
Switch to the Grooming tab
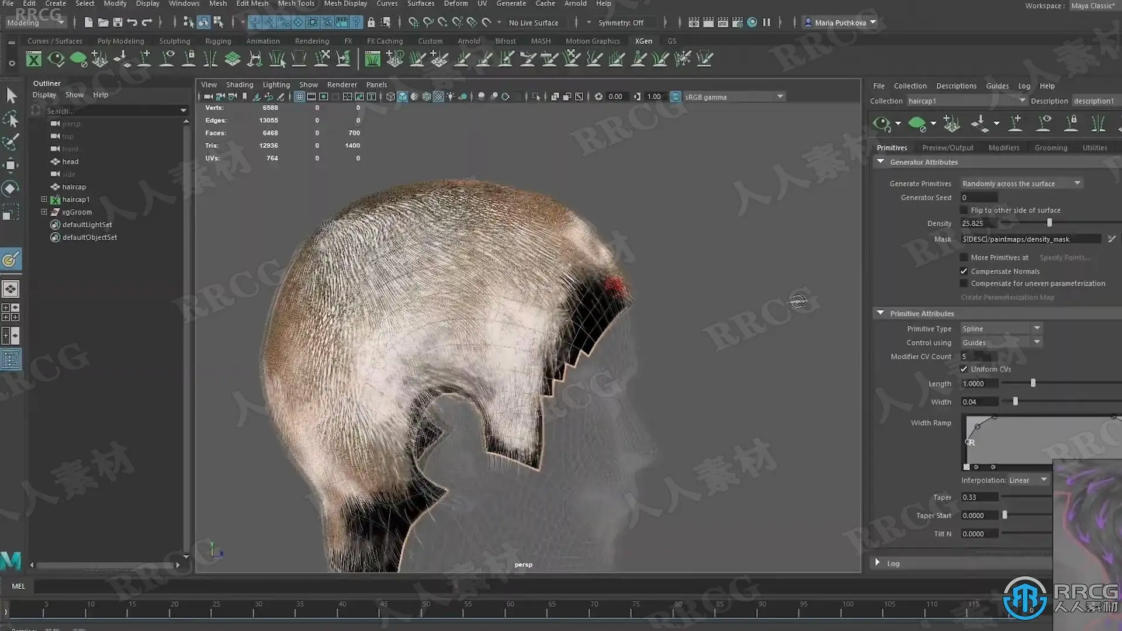tap(1050, 148)
